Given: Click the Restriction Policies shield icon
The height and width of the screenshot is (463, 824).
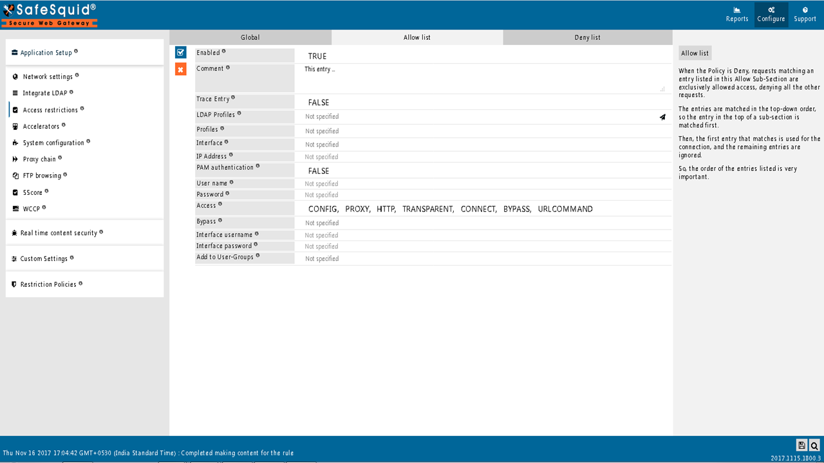Looking at the screenshot, I should click(x=14, y=284).
